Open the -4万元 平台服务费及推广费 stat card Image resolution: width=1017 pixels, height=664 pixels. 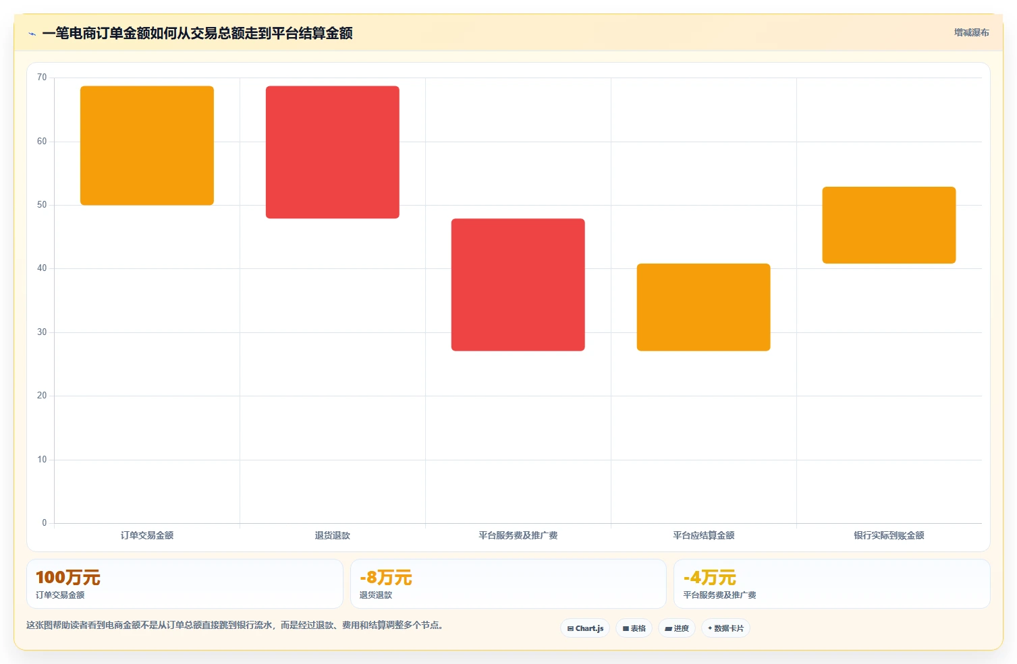point(831,584)
